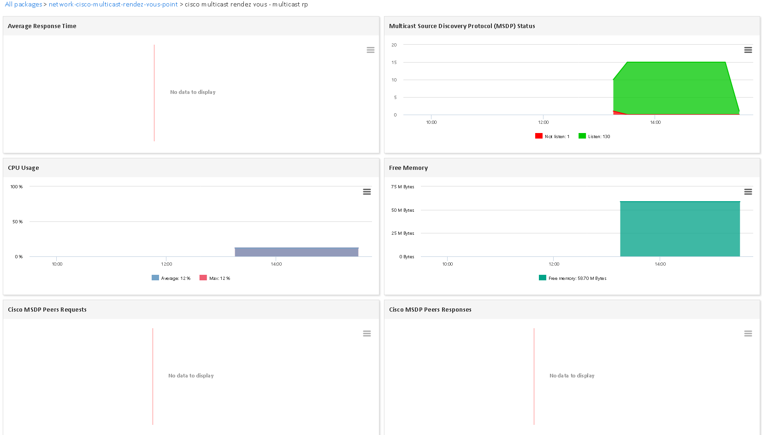Click the CPU Usage panel title
The height and width of the screenshot is (435, 762).
pyautogui.click(x=23, y=168)
